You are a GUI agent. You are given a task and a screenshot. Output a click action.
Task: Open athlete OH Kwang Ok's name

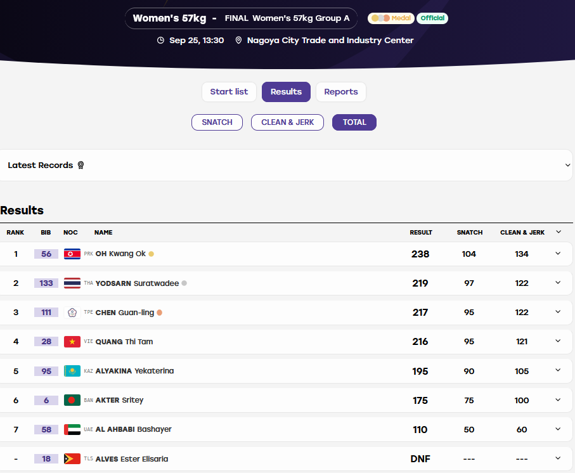(120, 254)
